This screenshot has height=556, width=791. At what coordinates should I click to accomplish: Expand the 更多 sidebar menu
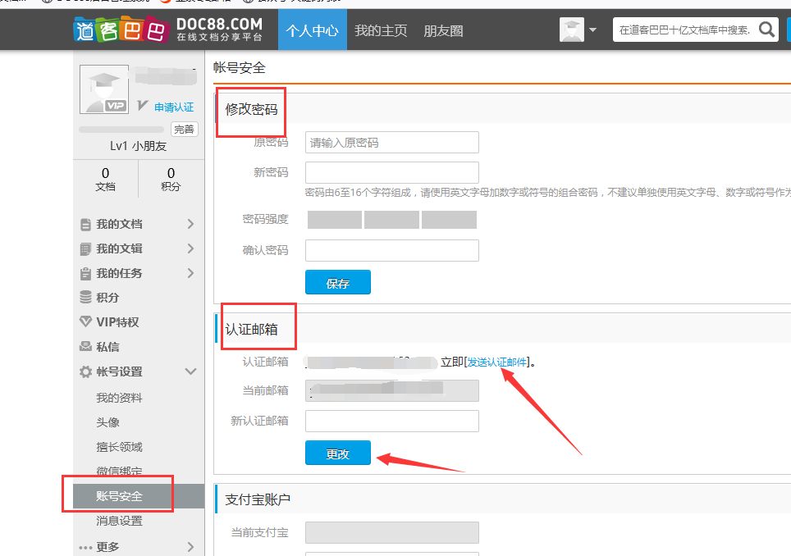pos(190,547)
